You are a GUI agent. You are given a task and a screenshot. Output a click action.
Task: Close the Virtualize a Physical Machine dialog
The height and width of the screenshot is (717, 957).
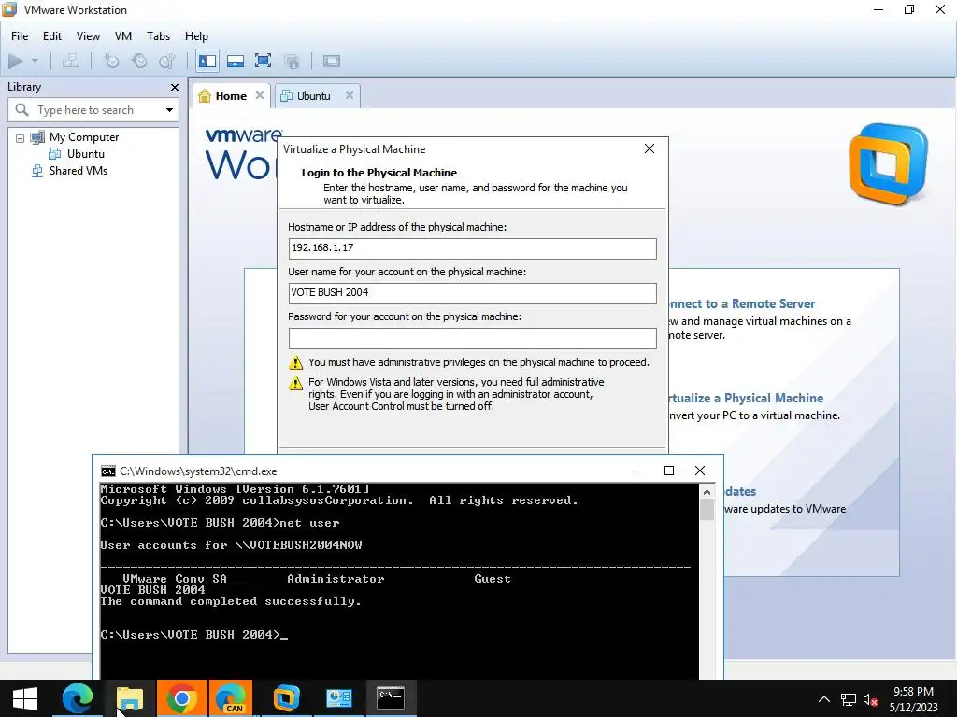tap(650, 148)
